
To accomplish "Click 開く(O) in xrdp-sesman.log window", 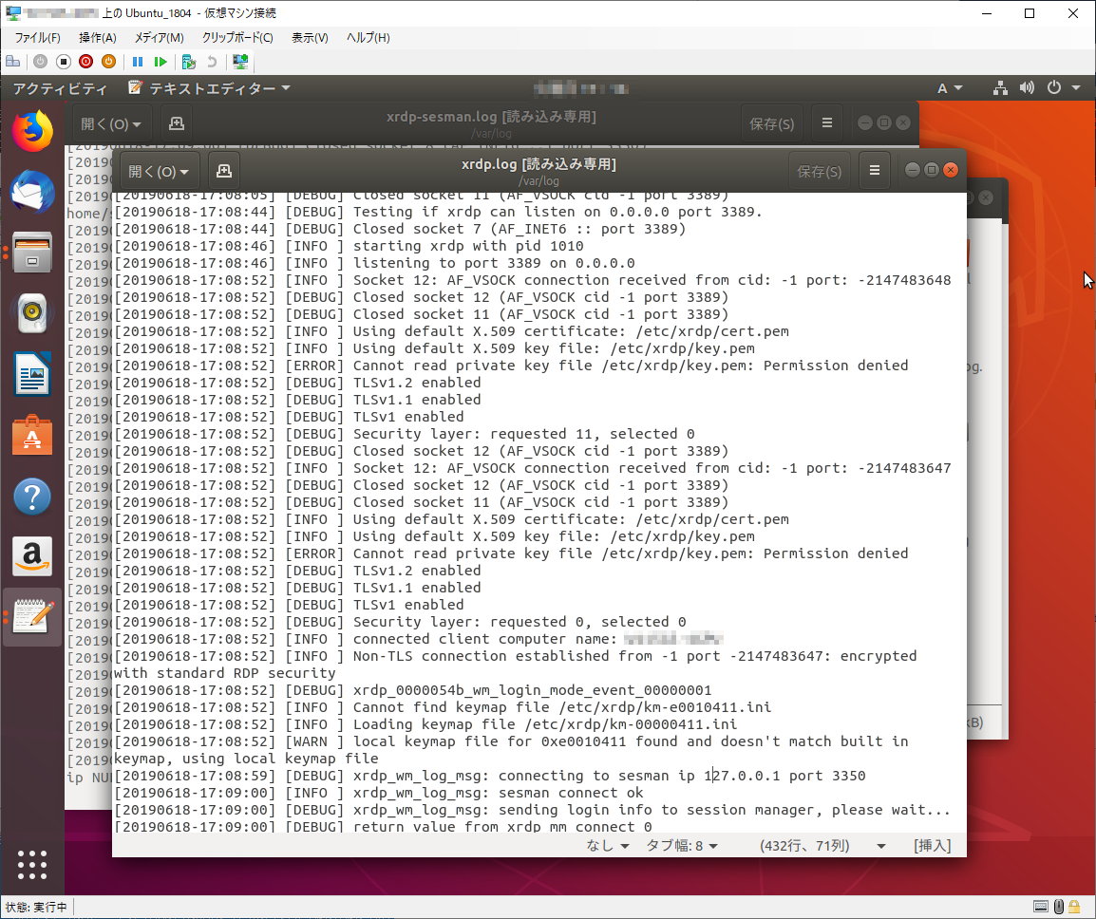I will 111,123.
